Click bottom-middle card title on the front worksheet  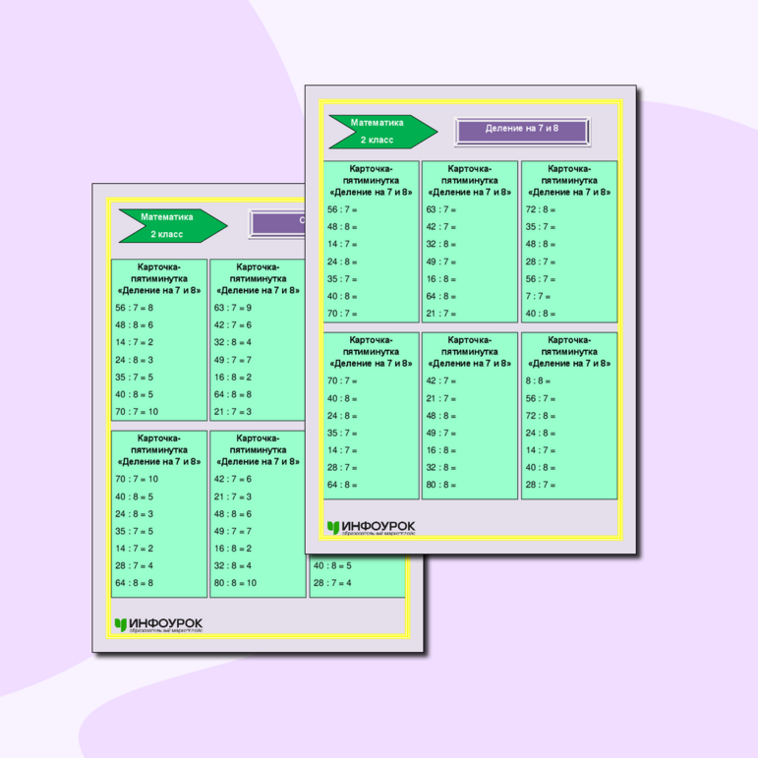pos(469,351)
